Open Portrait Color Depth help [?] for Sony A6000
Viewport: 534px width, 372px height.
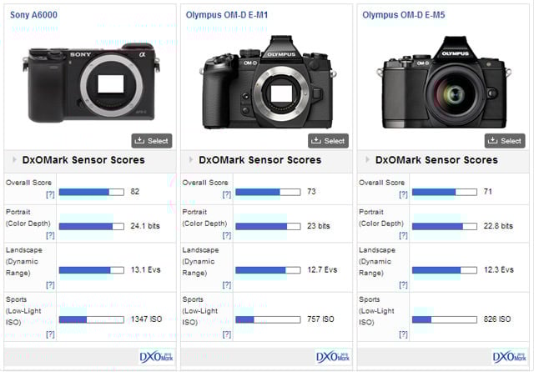(50, 235)
